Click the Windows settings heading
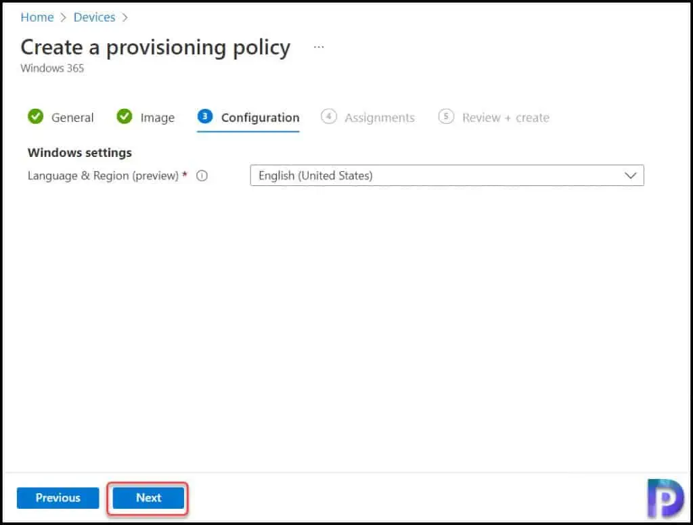Viewport: 693px width, 525px height. (80, 152)
